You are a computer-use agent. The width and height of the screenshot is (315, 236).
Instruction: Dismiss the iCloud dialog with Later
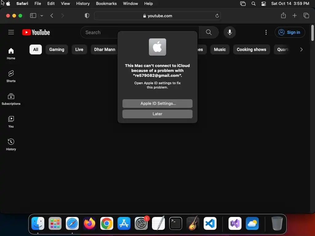point(157,114)
